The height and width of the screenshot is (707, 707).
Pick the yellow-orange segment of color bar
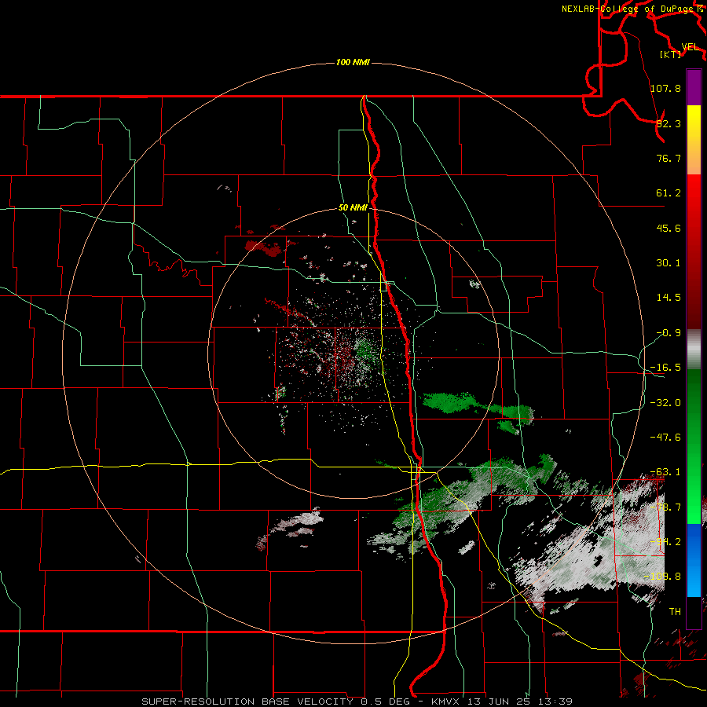click(694, 140)
